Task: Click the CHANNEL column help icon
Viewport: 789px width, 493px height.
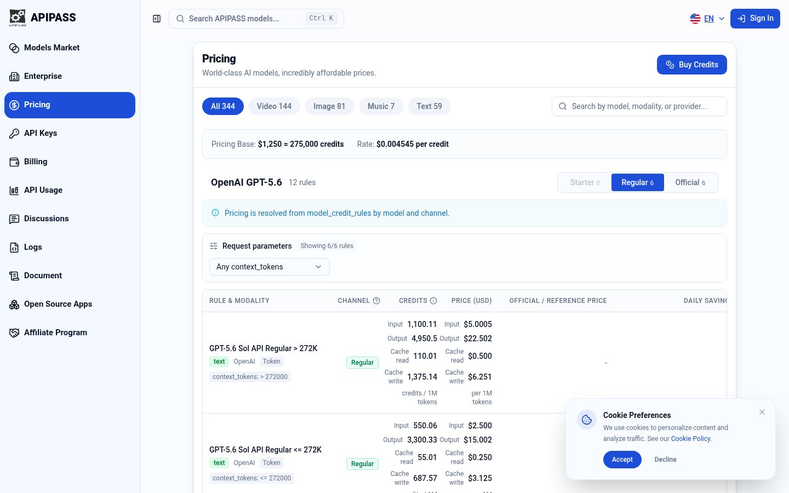Action: pos(376,301)
